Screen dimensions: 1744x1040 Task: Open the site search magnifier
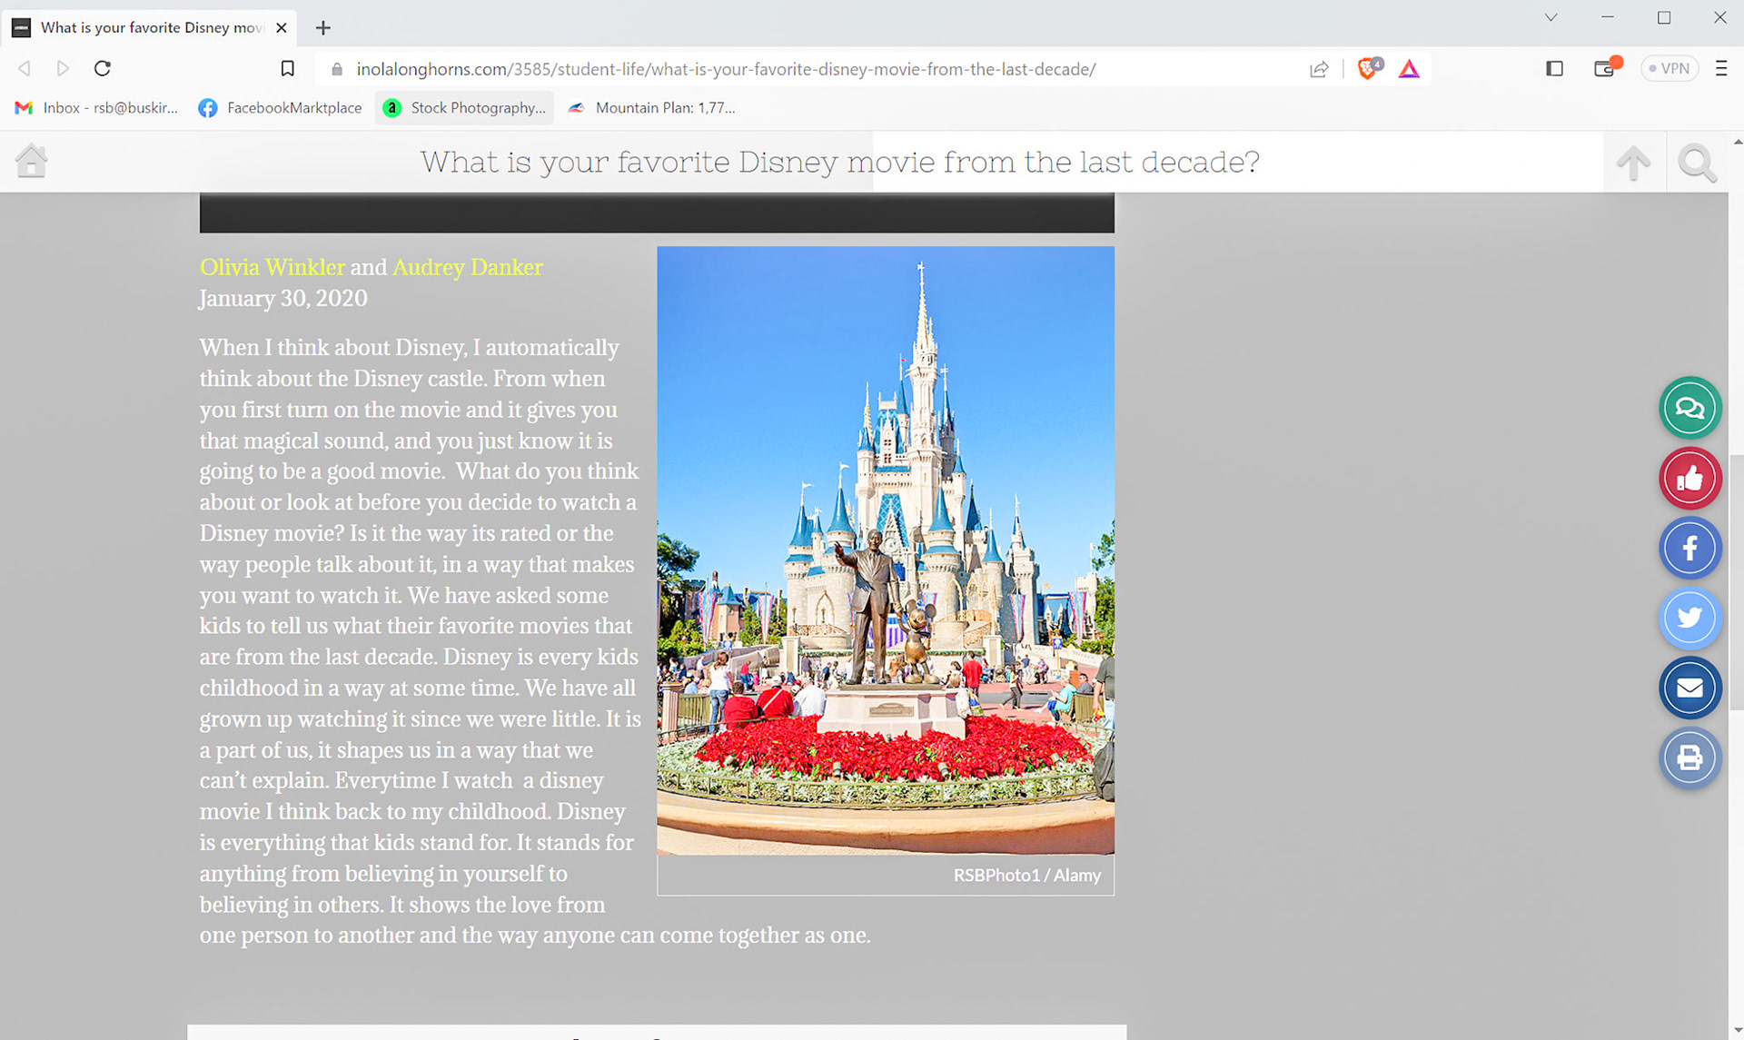pos(1696,163)
